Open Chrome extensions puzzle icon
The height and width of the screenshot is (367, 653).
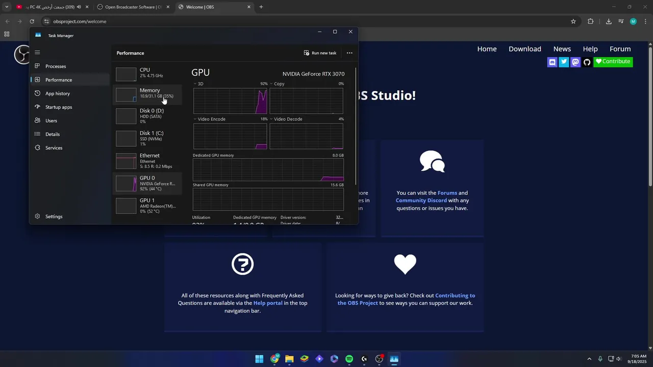tap(591, 21)
